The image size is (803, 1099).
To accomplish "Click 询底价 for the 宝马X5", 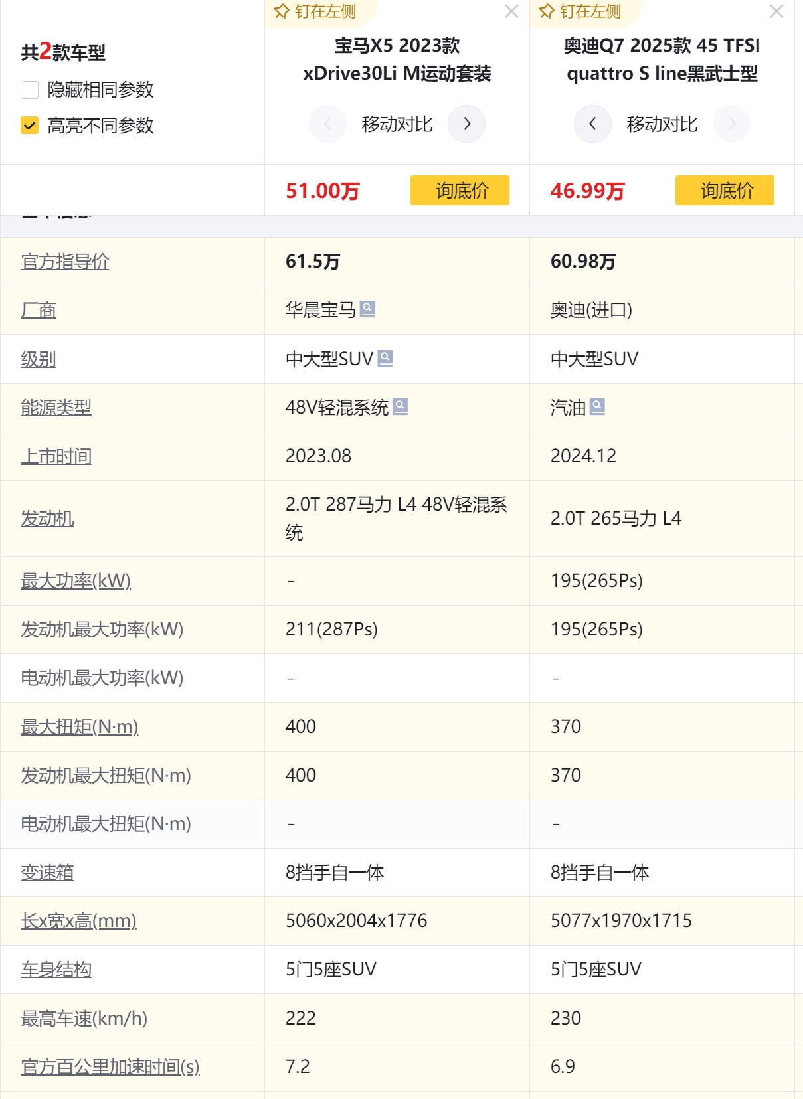I will (460, 191).
